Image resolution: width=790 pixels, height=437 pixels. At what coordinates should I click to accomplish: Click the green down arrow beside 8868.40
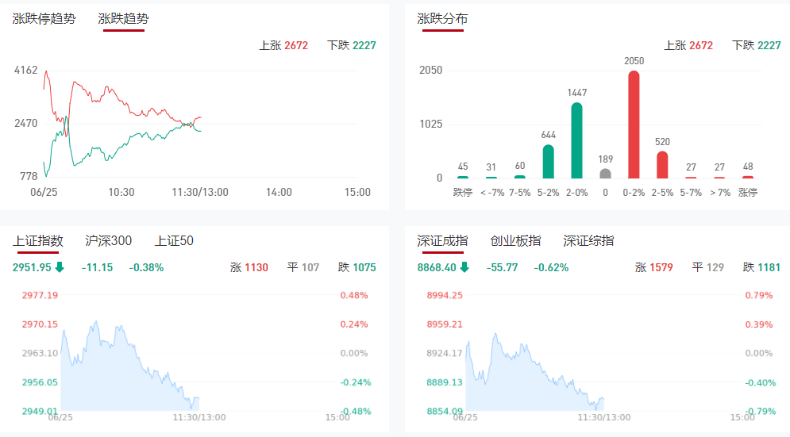click(464, 267)
